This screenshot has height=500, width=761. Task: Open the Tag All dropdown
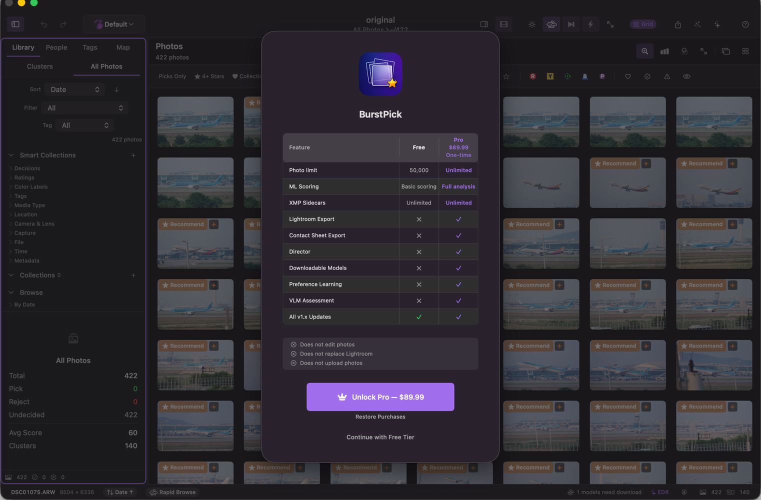click(84, 125)
